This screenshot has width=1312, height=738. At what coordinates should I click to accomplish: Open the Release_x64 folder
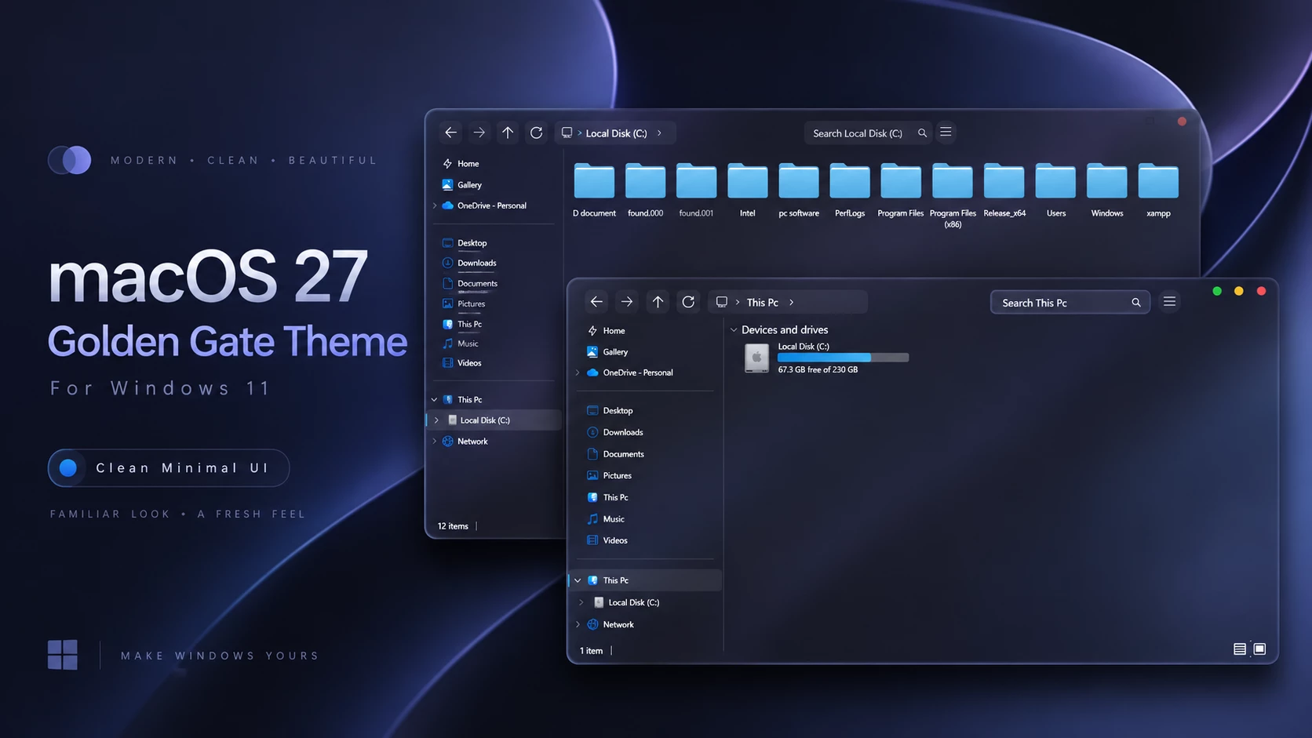(1004, 191)
